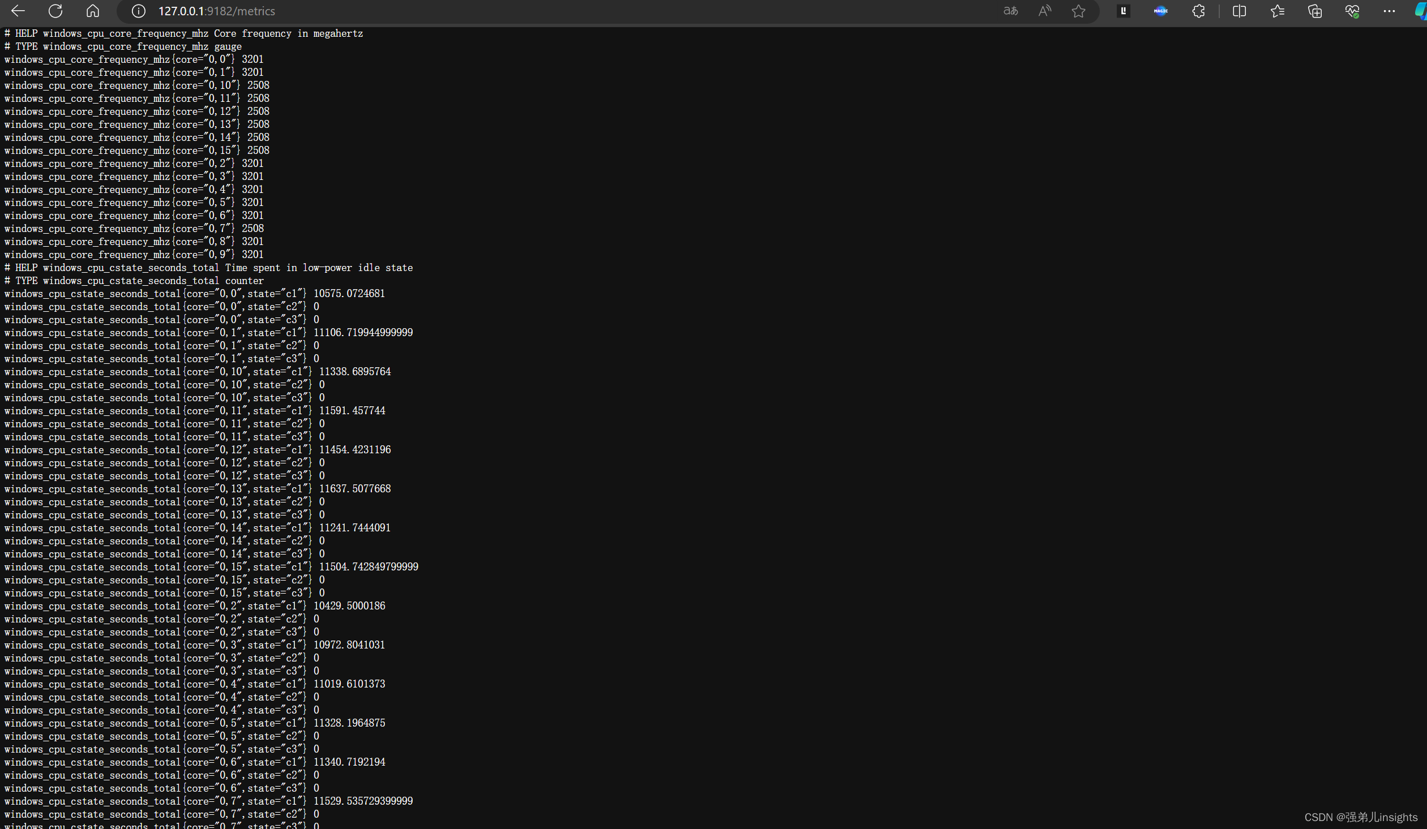The height and width of the screenshot is (829, 1427).
Task: Click cstate value 10972.8041031
Action: (x=349, y=646)
